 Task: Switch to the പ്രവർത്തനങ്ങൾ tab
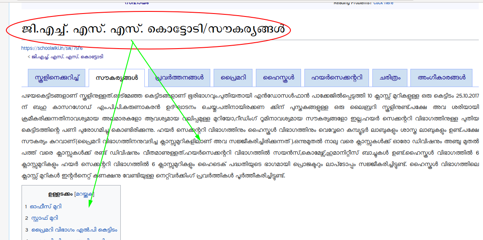click(x=179, y=78)
